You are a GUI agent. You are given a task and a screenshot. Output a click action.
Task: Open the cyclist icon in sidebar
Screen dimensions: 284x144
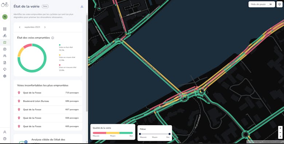tap(5, 36)
